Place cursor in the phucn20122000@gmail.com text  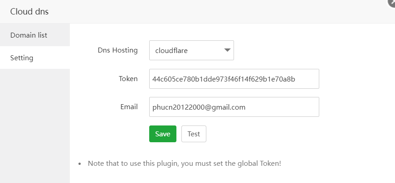coord(199,107)
